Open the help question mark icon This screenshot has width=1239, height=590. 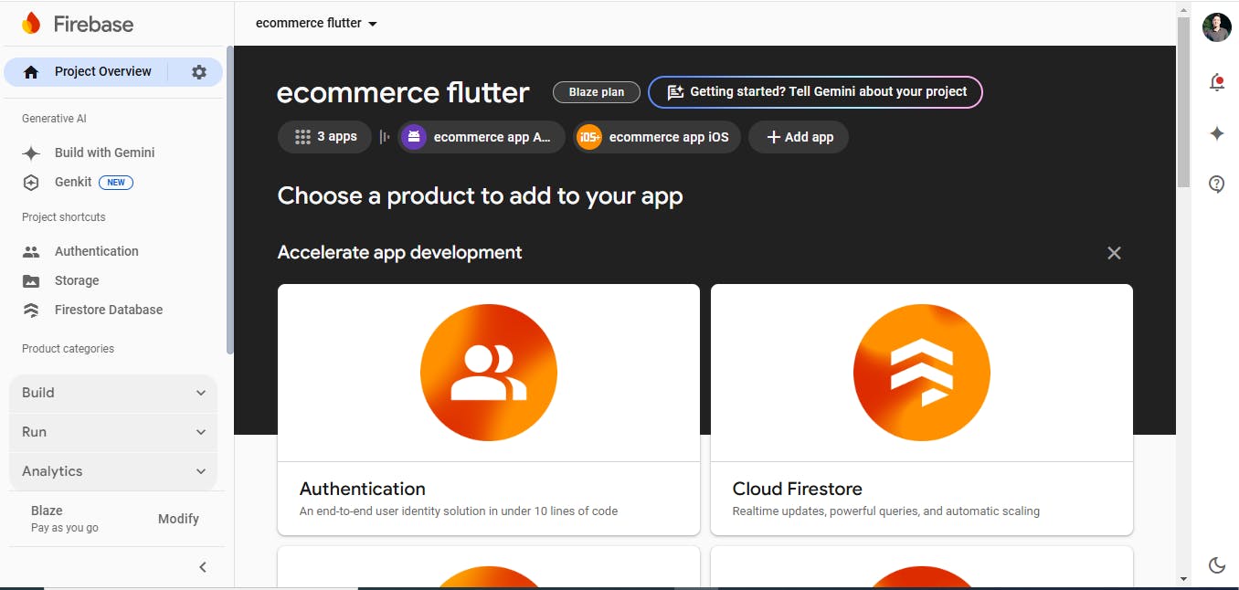pos(1216,184)
